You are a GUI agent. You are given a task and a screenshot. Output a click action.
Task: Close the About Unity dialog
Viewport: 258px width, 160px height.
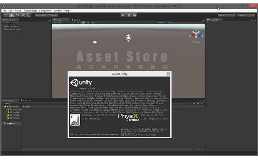tap(168, 74)
